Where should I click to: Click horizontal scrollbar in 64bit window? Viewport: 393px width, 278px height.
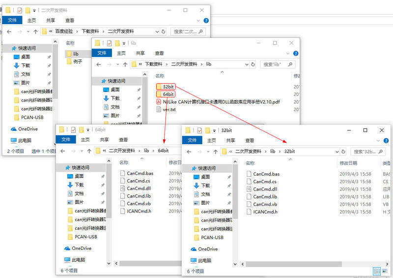coord(150,263)
